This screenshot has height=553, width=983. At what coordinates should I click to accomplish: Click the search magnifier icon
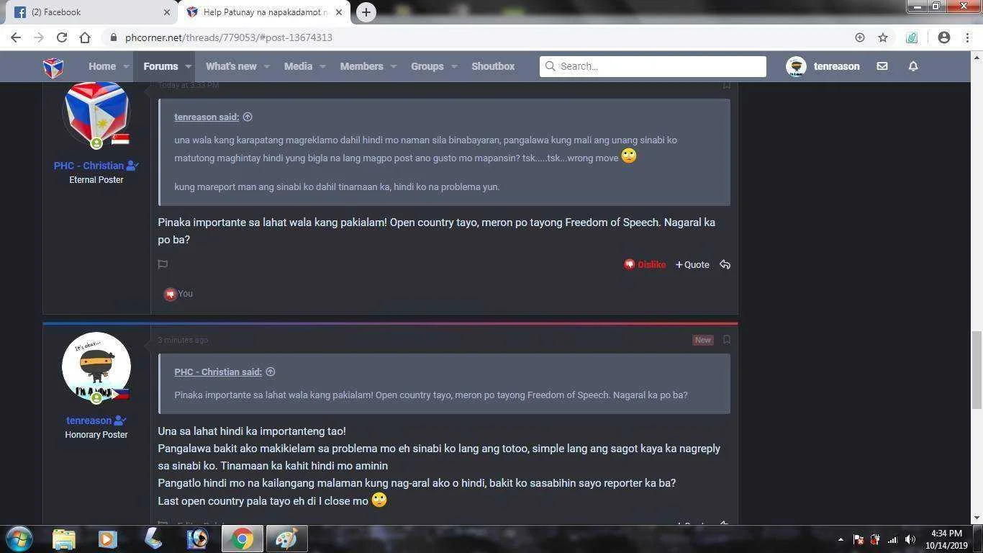(551, 66)
